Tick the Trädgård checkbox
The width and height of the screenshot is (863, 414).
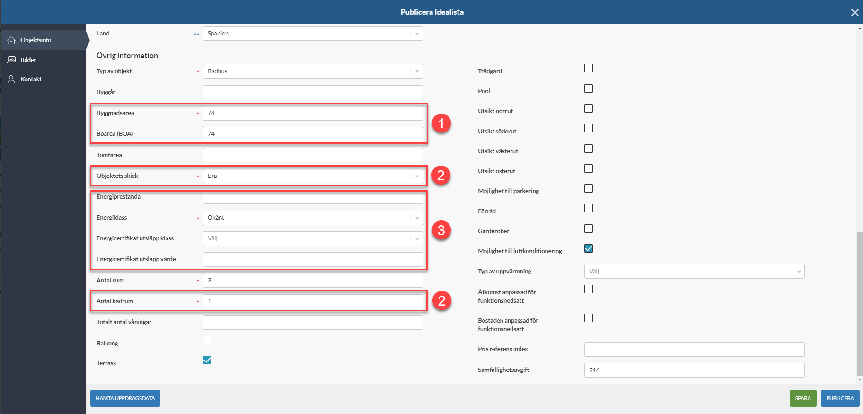tap(589, 68)
